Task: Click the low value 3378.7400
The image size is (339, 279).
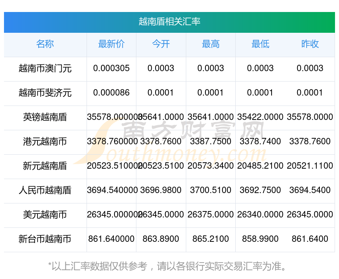Action: coord(260,141)
